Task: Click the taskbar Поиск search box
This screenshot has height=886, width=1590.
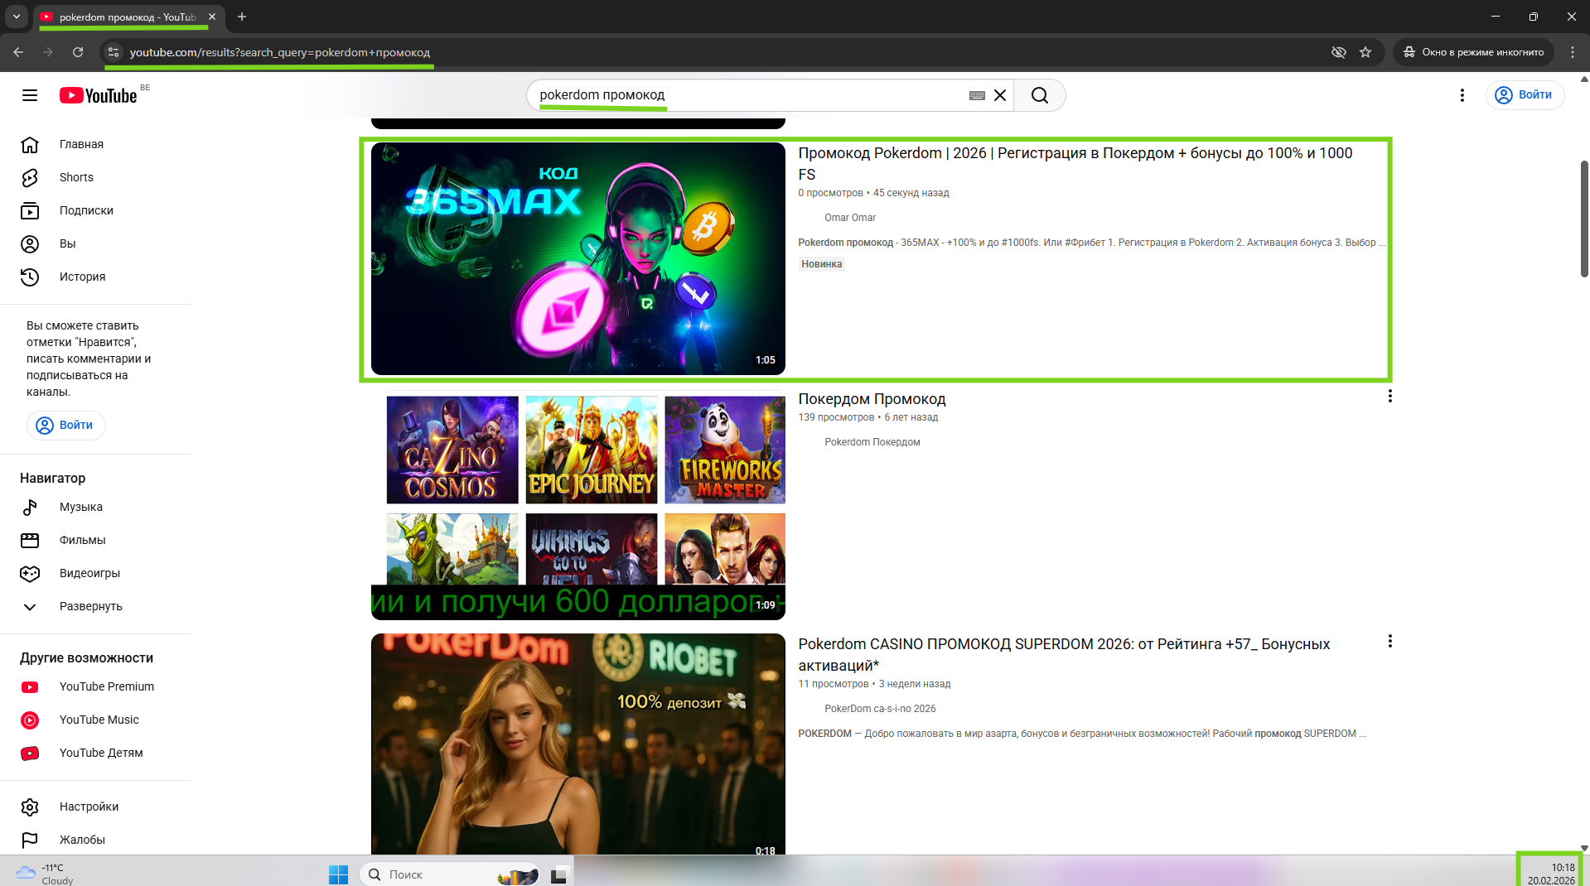Action: [452, 874]
